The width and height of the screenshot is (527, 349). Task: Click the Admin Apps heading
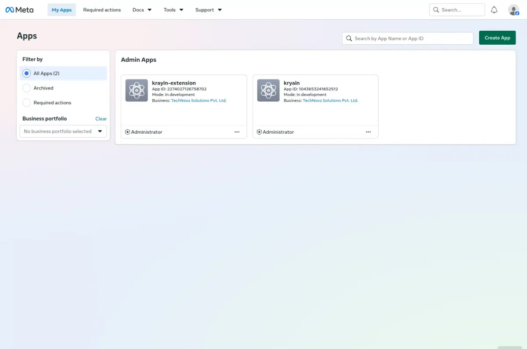pos(139,60)
